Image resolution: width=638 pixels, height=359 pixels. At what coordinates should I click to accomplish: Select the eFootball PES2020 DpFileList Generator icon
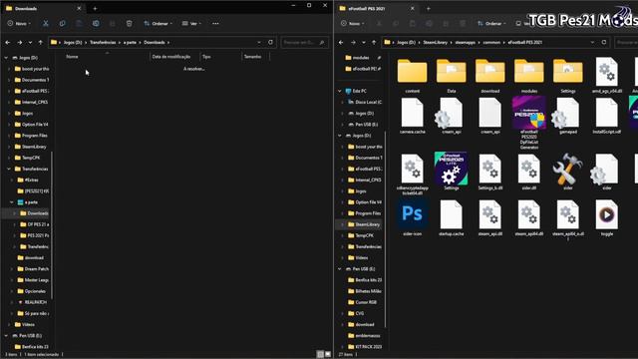point(529,123)
